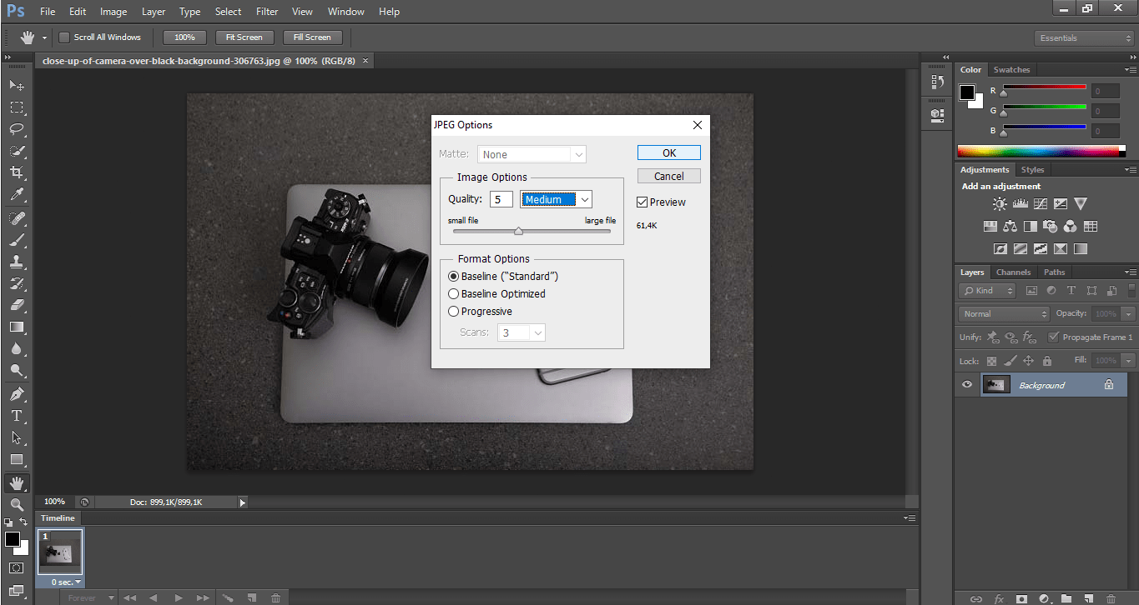Add a Hue/Saturation adjustment

(x=990, y=226)
